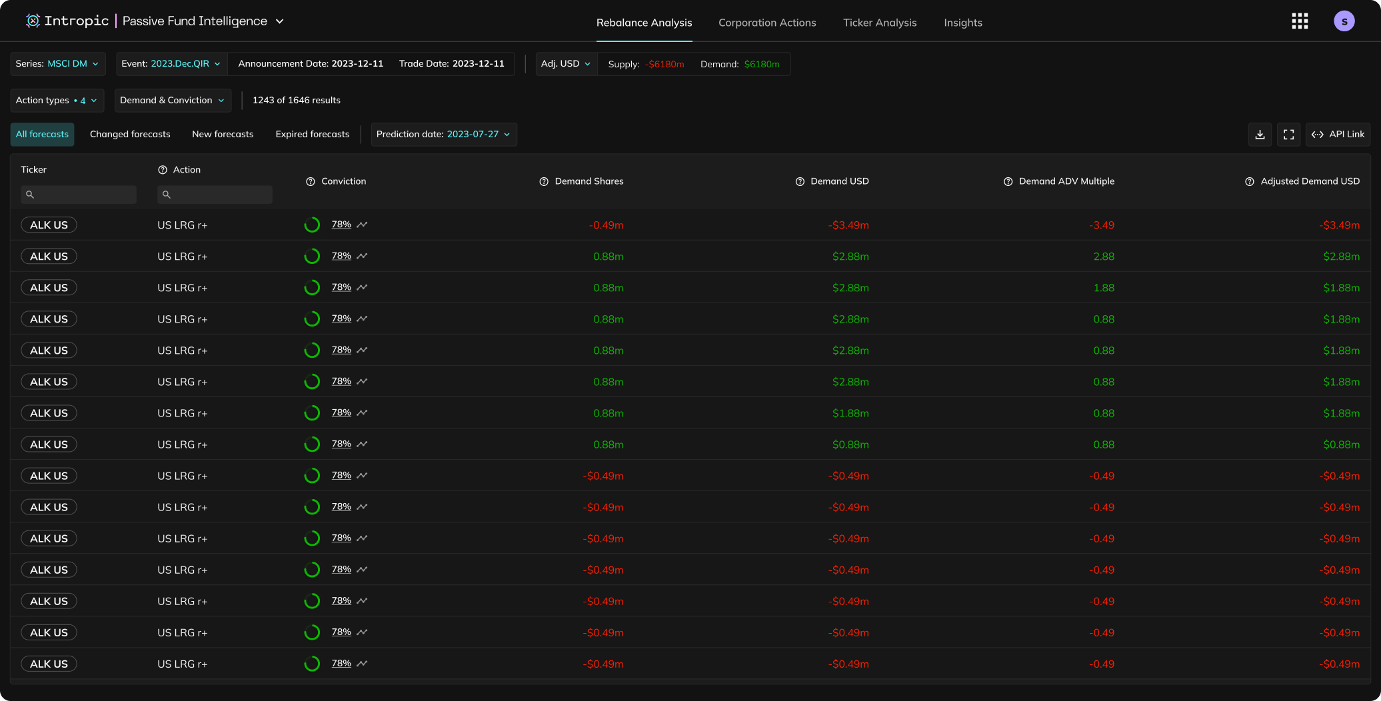Open the Corporation Actions tab
The height and width of the screenshot is (701, 1381).
[x=767, y=23]
